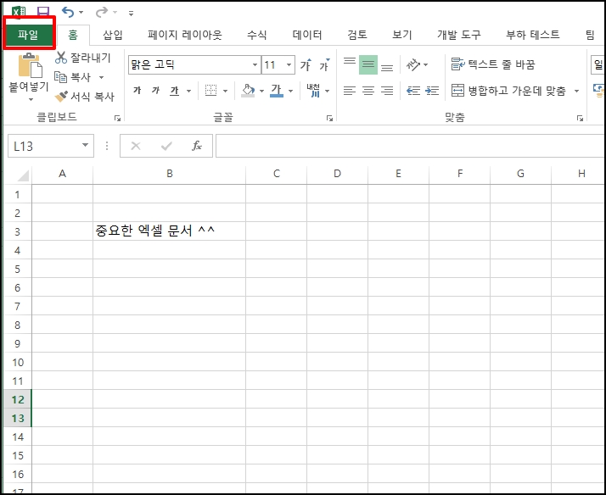
Task: Click the redo arrow icon
Action: (x=102, y=13)
